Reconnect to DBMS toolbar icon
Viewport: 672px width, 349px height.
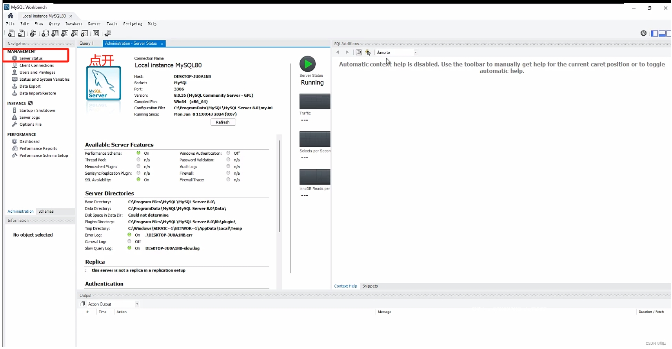[x=108, y=33]
